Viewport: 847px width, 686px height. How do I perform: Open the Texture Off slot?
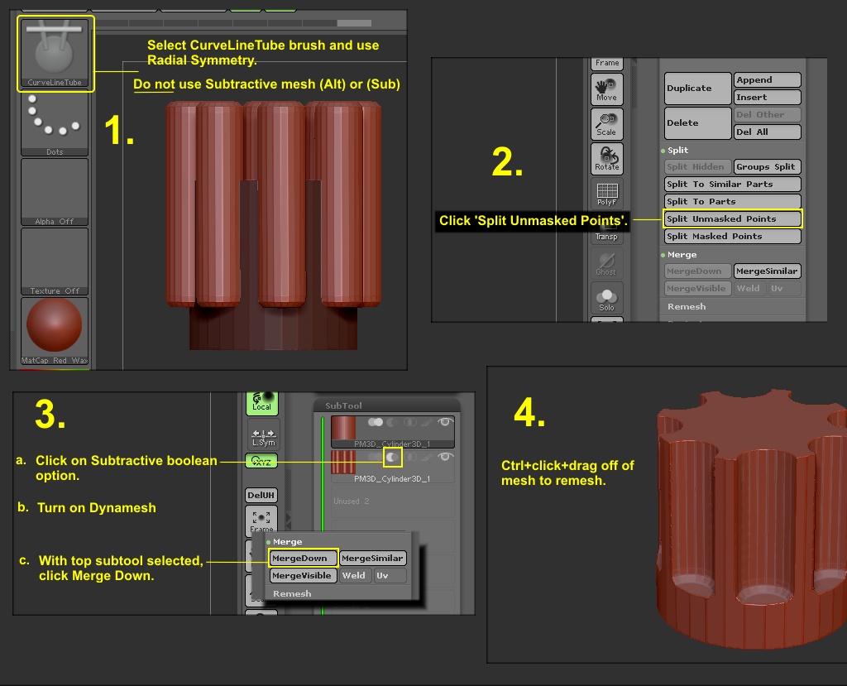click(55, 261)
